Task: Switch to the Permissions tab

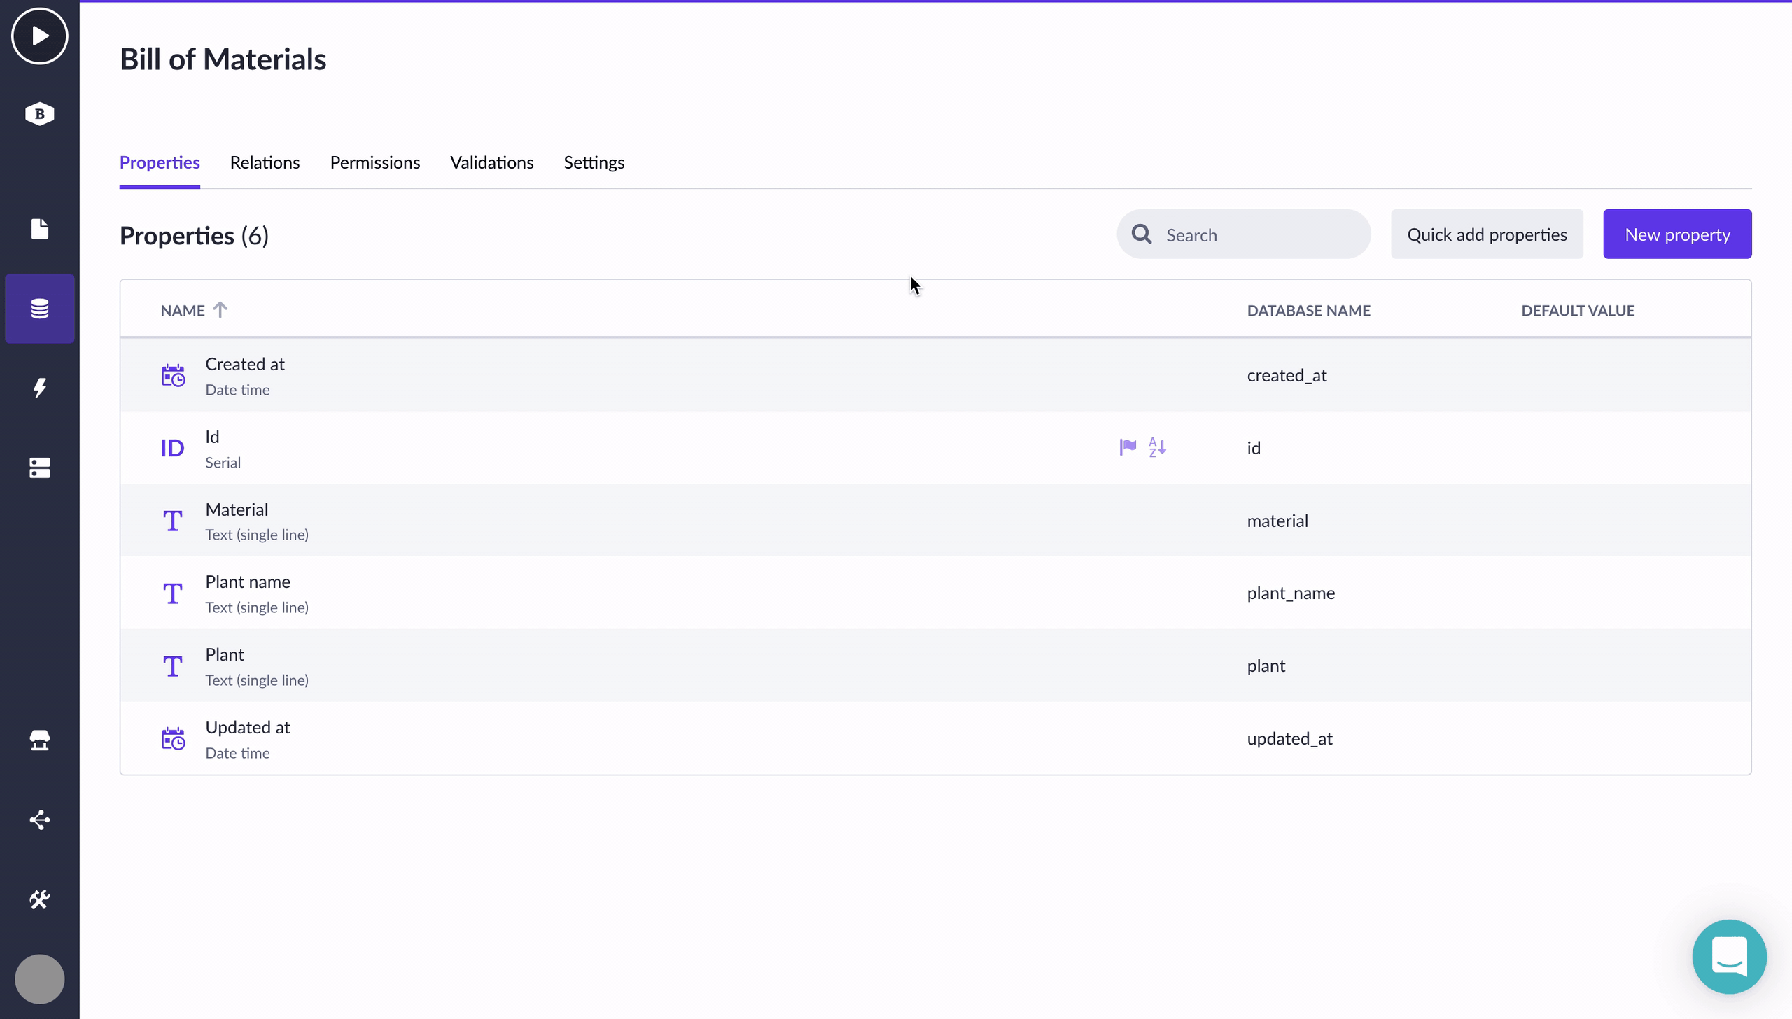Action: [x=375, y=162]
